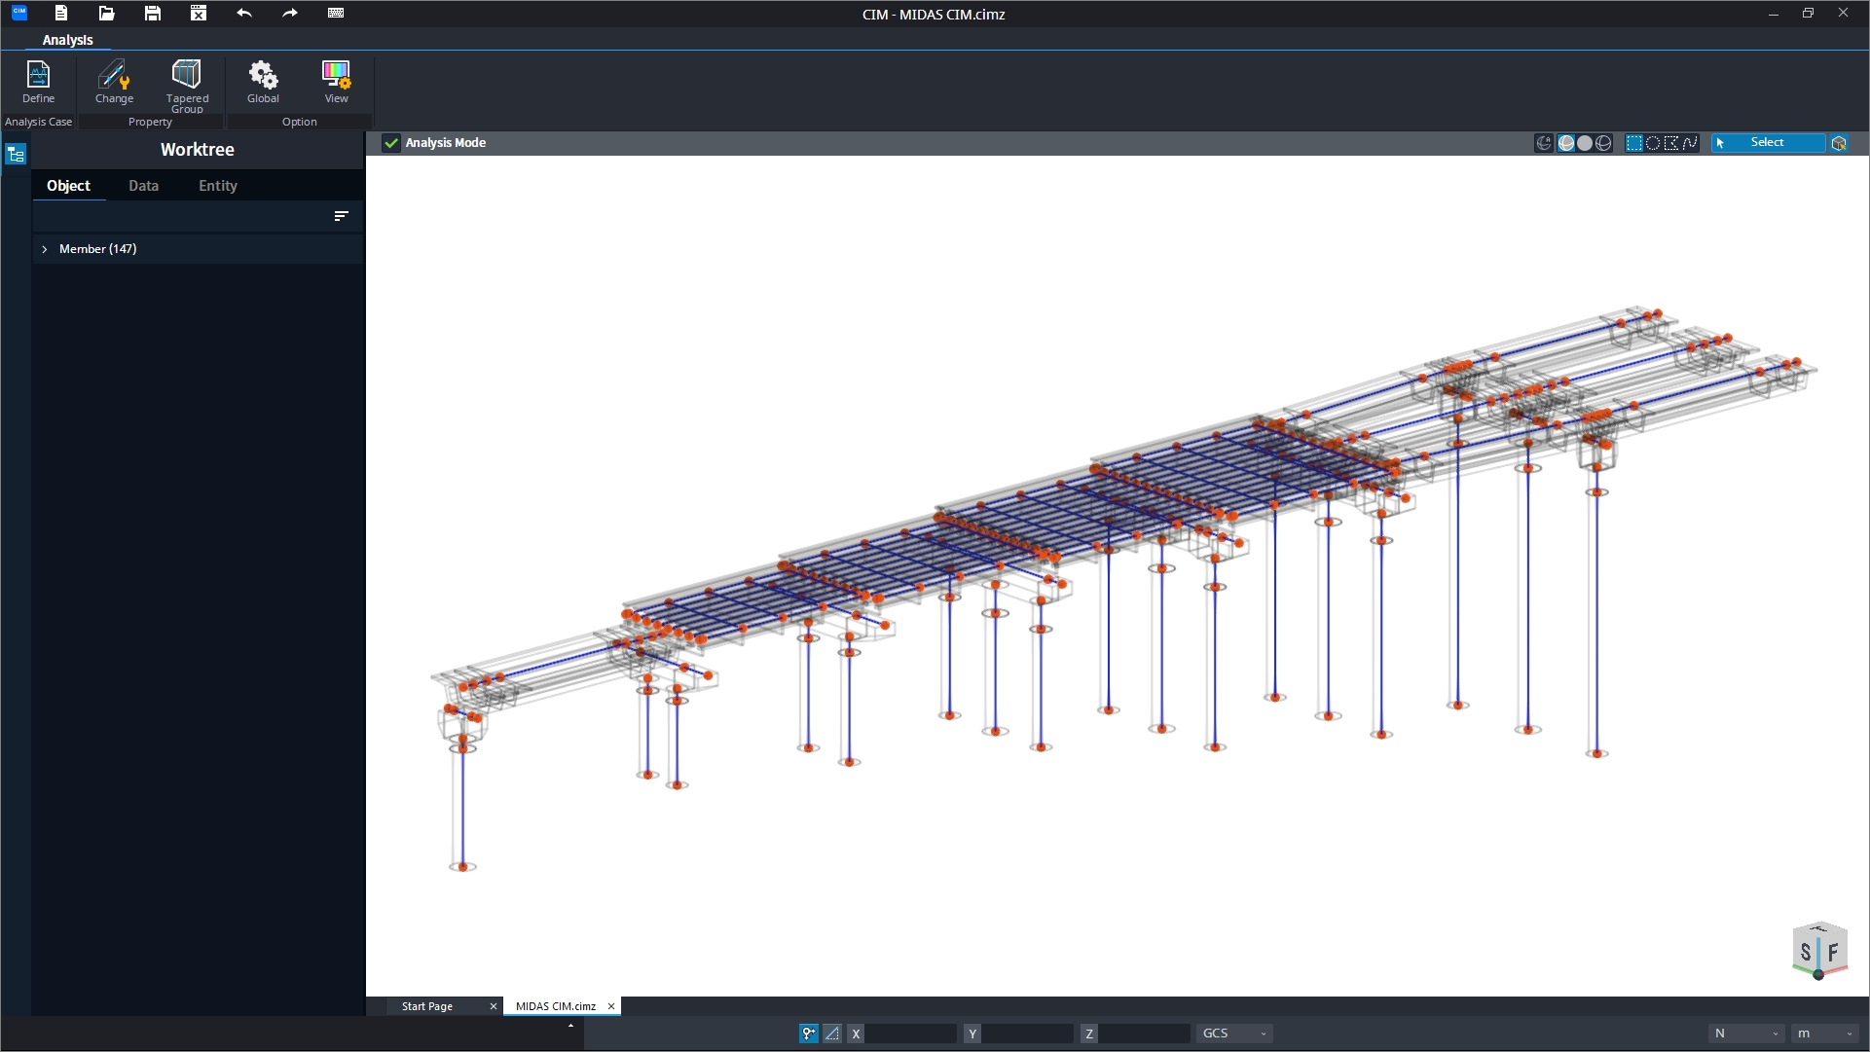Click the Select button
This screenshot has width=1870, height=1052.
(x=1767, y=142)
